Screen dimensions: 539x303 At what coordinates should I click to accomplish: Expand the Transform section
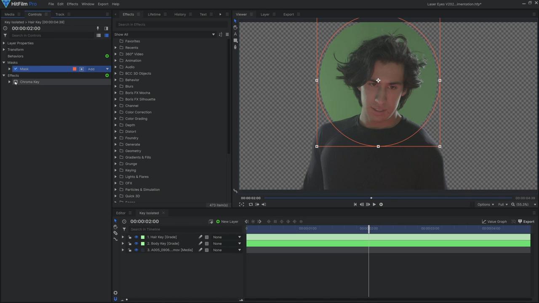tap(4, 50)
